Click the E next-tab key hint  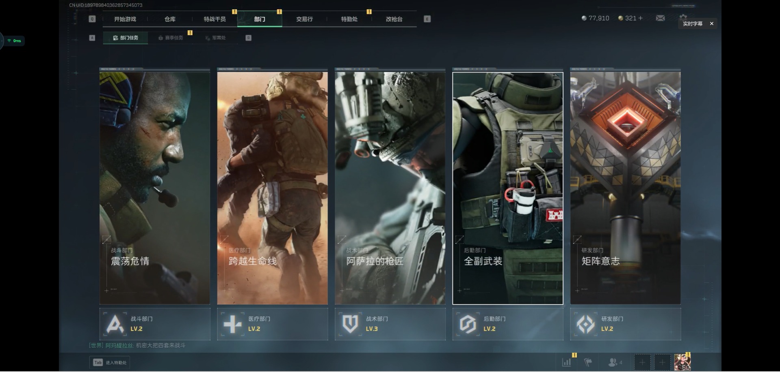tap(427, 19)
